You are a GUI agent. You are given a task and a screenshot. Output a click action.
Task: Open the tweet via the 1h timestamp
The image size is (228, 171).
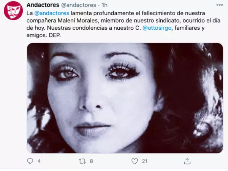tap(104, 5)
